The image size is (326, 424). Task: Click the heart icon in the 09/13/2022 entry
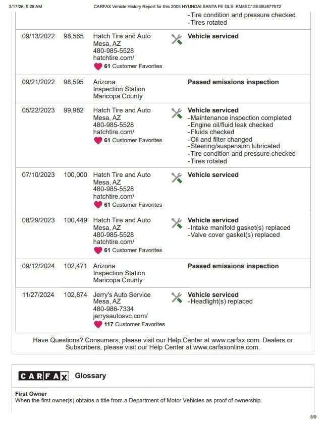point(98,66)
